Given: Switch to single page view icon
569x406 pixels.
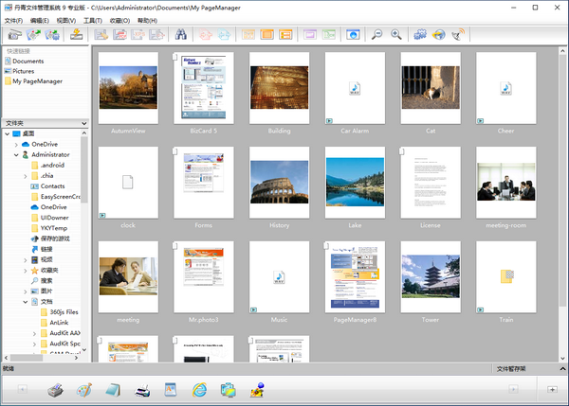Looking at the screenshot, I should [267, 35].
